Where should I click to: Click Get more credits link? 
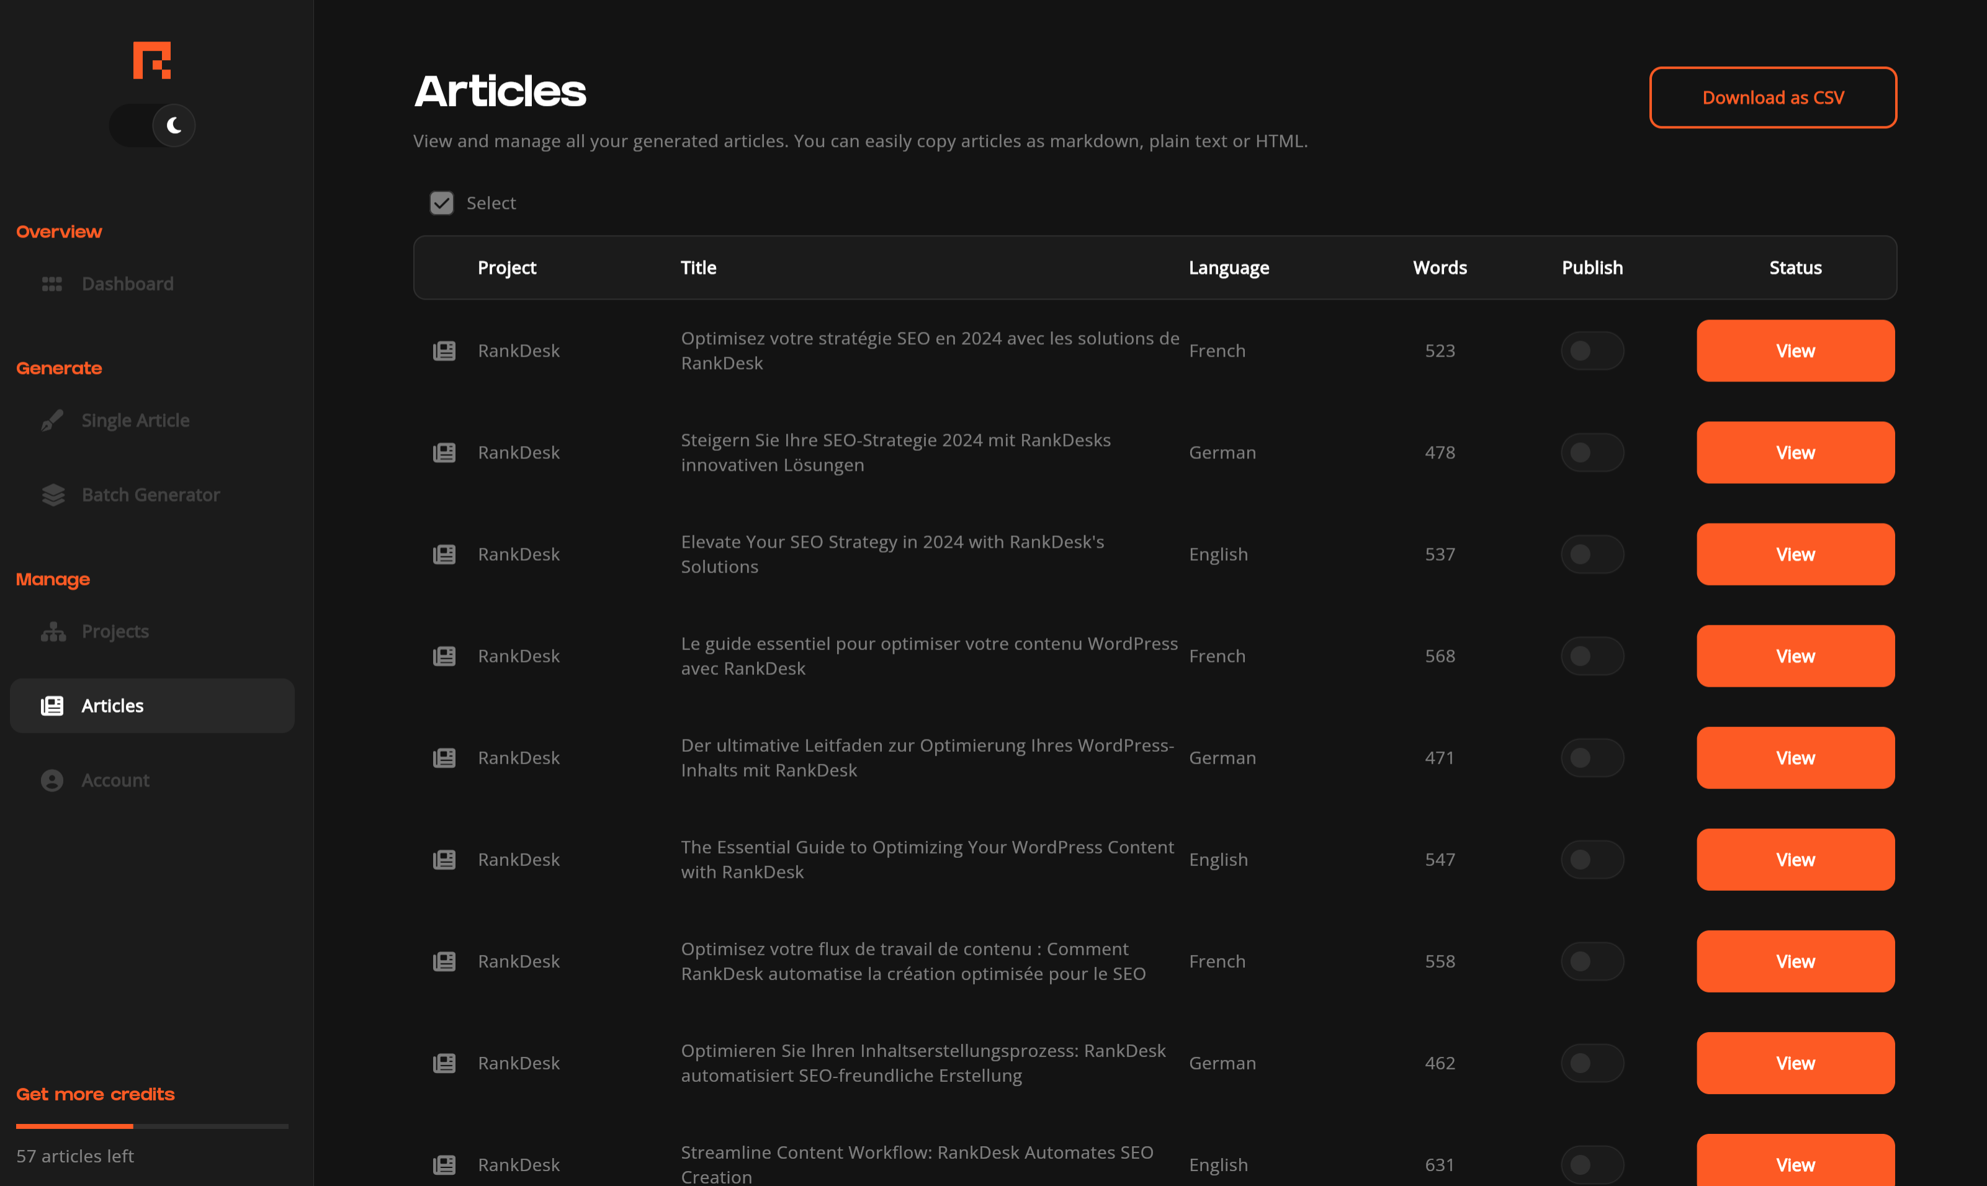point(95,1094)
